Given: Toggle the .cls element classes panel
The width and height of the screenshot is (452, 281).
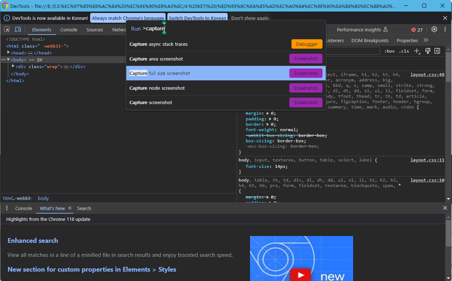Looking at the screenshot, I should pos(404,51).
